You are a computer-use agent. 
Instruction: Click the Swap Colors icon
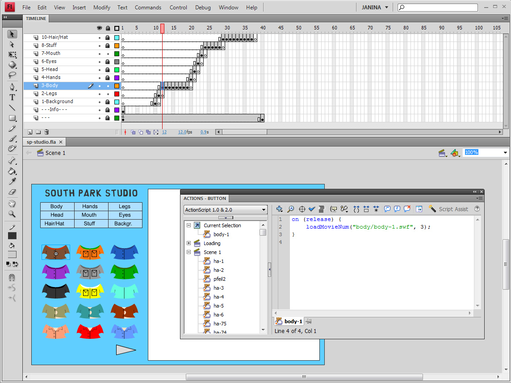pyautogui.click(x=15, y=264)
